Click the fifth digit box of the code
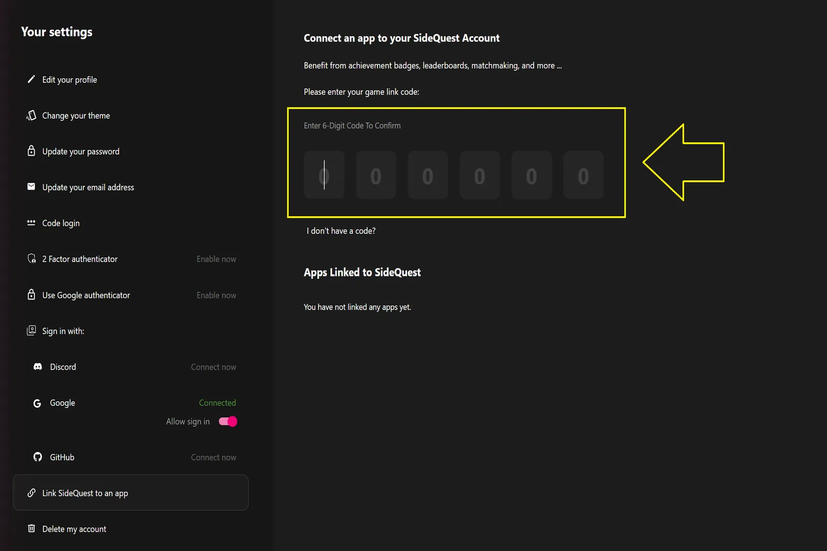 click(531, 175)
